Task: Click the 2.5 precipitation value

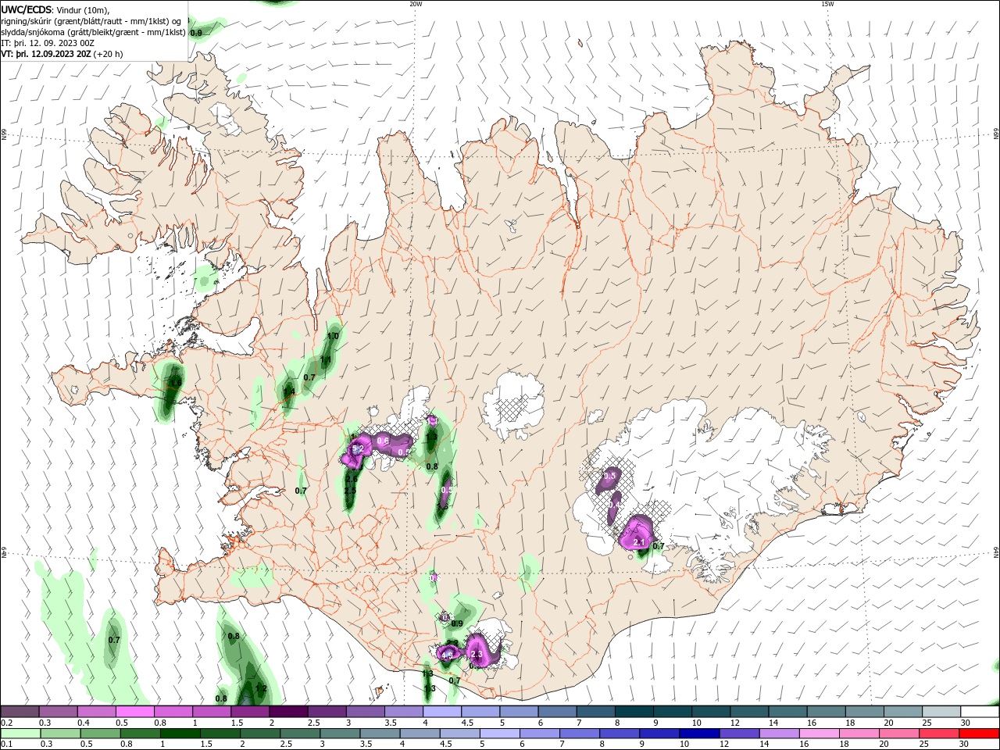Action: click(350, 491)
